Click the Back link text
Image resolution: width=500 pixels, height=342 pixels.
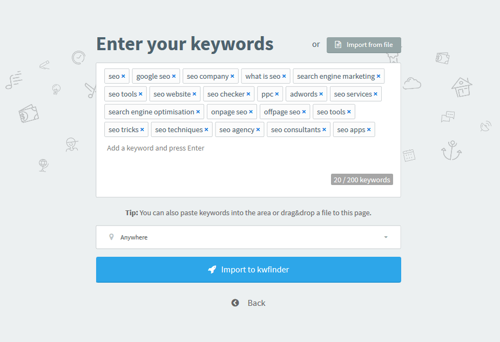[256, 303]
